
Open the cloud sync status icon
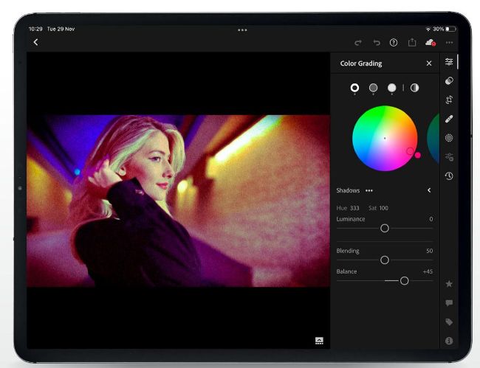pos(431,43)
